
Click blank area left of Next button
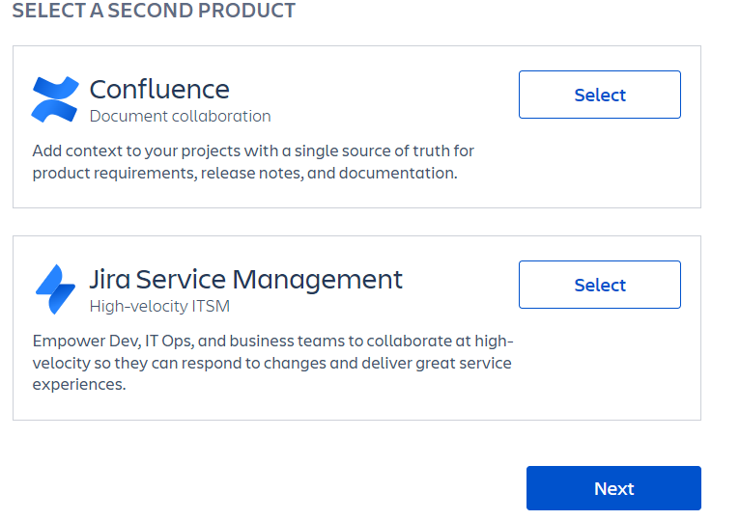click(x=290, y=488)
